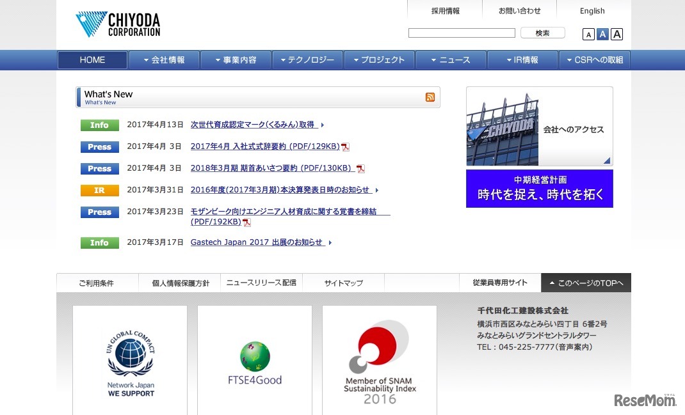Click このページのTOPへ button
This screenshot has height=415, width=685.
click(586, 283)
